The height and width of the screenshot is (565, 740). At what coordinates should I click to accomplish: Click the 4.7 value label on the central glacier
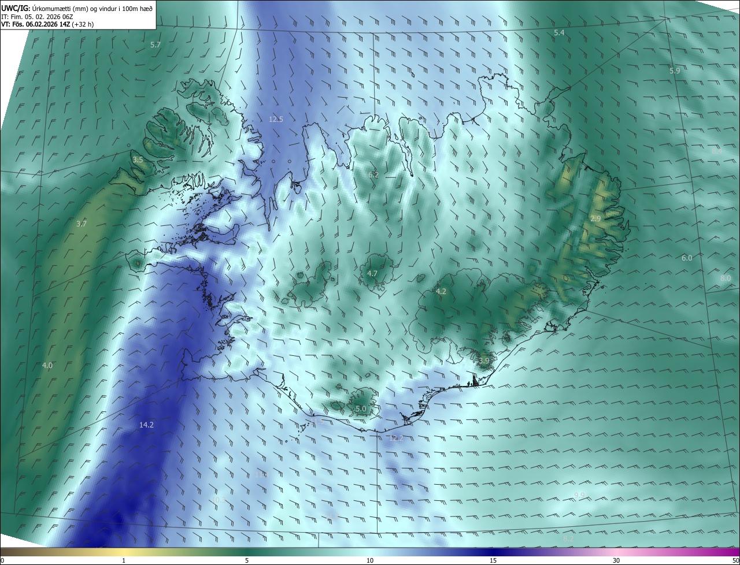372,273
